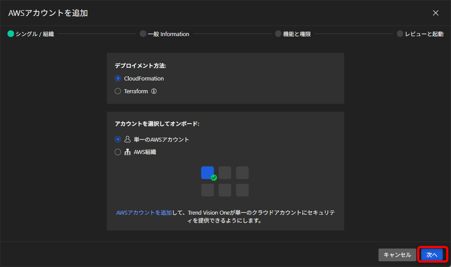Click the user icon next to 単一のAWSアカウント
Viewport: 451px width, 267px height.
127,139
